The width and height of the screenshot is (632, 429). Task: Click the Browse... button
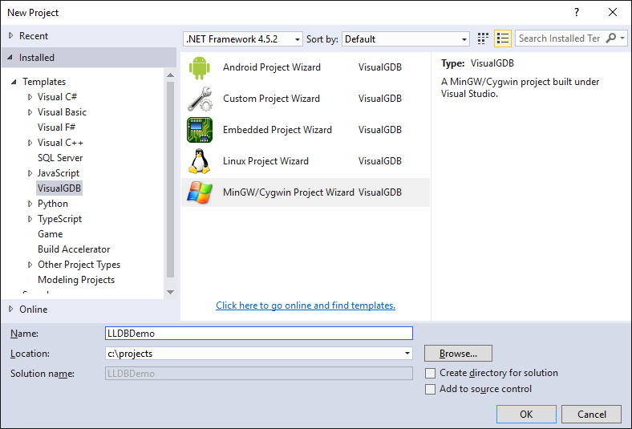pos(458,354)
